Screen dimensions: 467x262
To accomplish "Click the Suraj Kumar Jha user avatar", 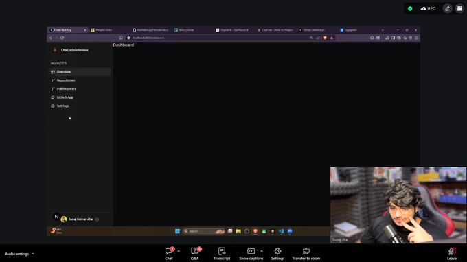I will pos(64,219).
